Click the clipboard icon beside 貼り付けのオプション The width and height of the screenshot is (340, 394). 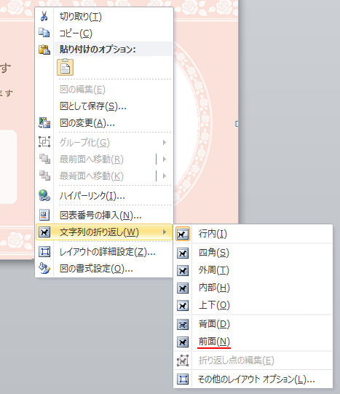44,50
